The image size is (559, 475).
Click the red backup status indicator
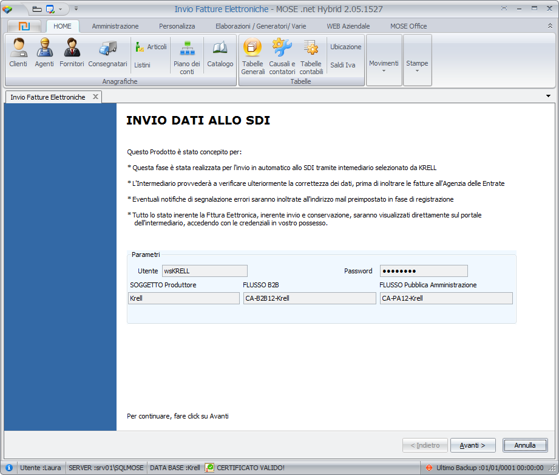click(429, 468)
